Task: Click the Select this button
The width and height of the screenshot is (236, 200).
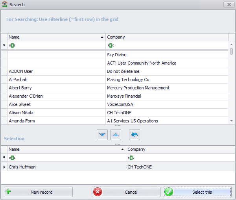Action: point(197,192)
